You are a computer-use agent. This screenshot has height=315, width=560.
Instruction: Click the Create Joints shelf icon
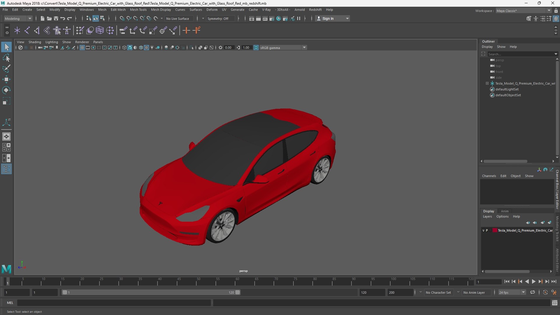[x=27, y=30]
